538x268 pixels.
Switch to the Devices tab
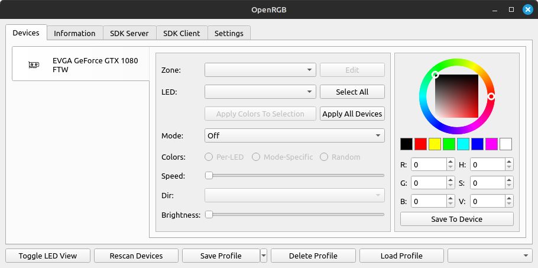click(26, 33)
